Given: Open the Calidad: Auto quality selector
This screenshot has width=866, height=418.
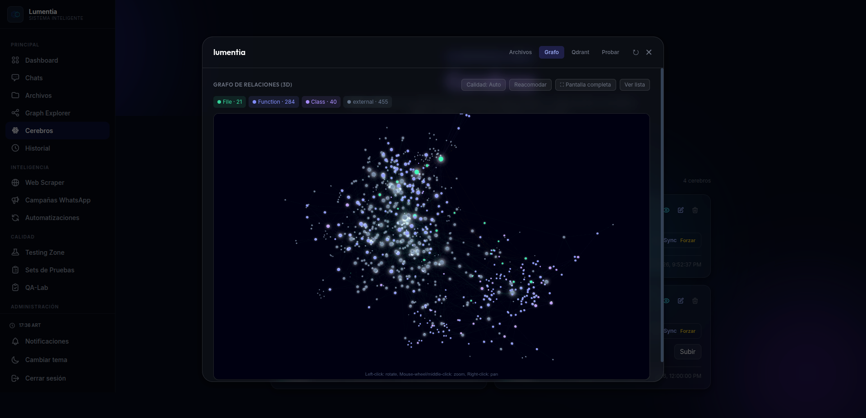Looking at the screenshot, I should click(x=484, y=85).
